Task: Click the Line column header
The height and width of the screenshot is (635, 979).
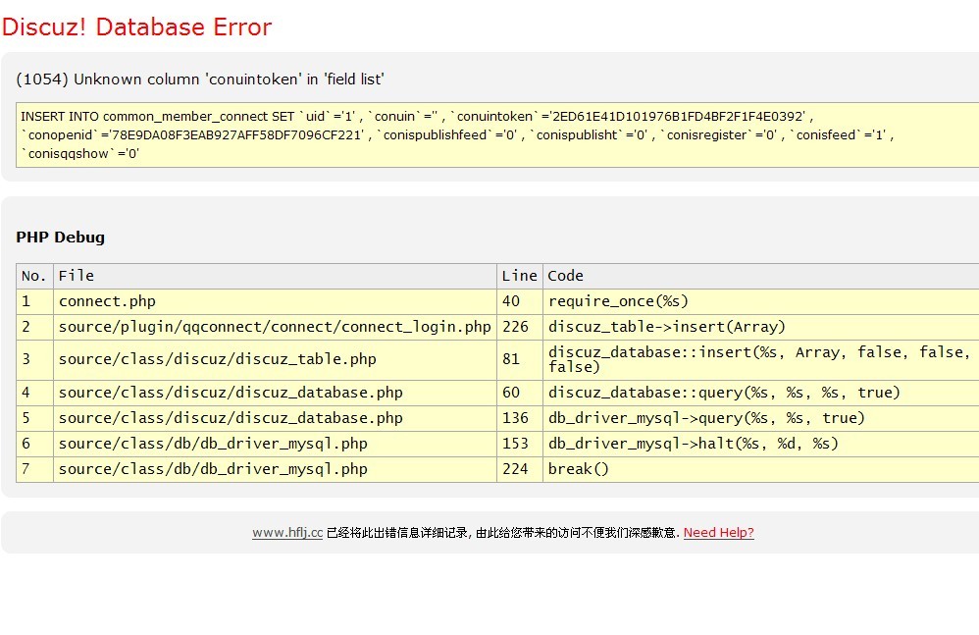Action: coord(520,276)
